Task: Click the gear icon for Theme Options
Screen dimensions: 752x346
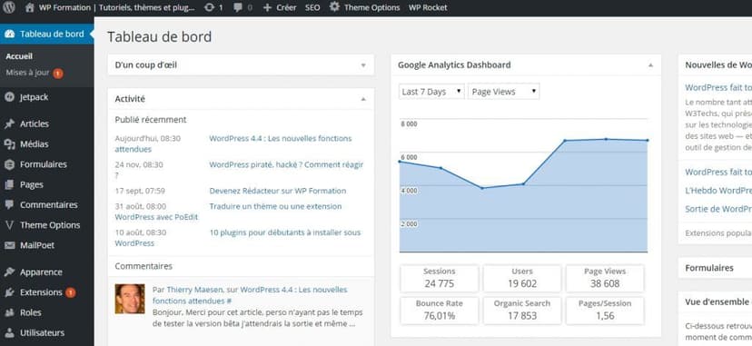Action: click(x=334, y=7)
